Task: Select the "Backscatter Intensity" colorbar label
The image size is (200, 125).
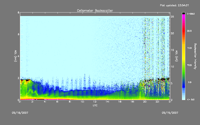Action: point(195,56)
